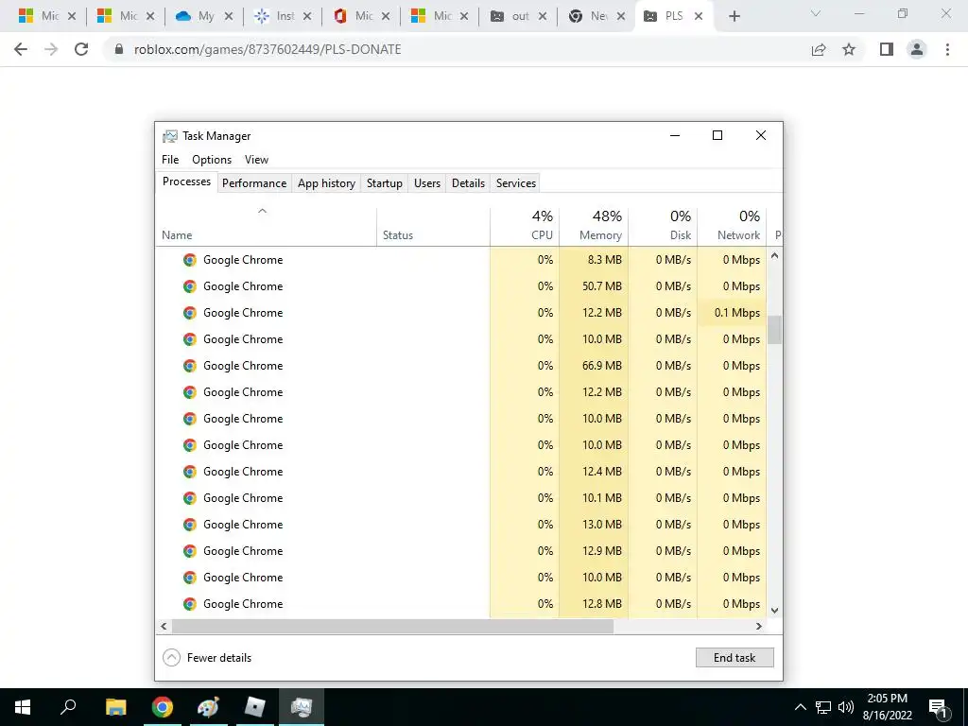Bookmark this page with the star icon
Image resolution: width=968 pixels, height=726 pixels.
pyautogui.click(x=849, y=49)
